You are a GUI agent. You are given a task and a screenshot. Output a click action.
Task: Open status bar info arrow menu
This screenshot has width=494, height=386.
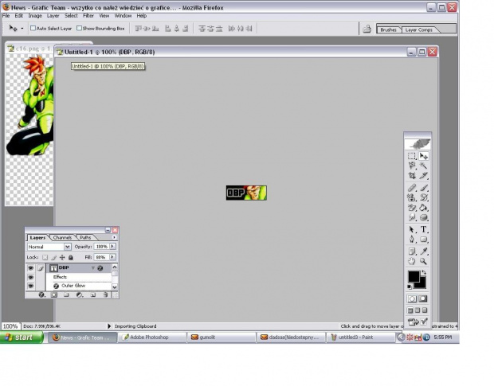click(109, 326)
